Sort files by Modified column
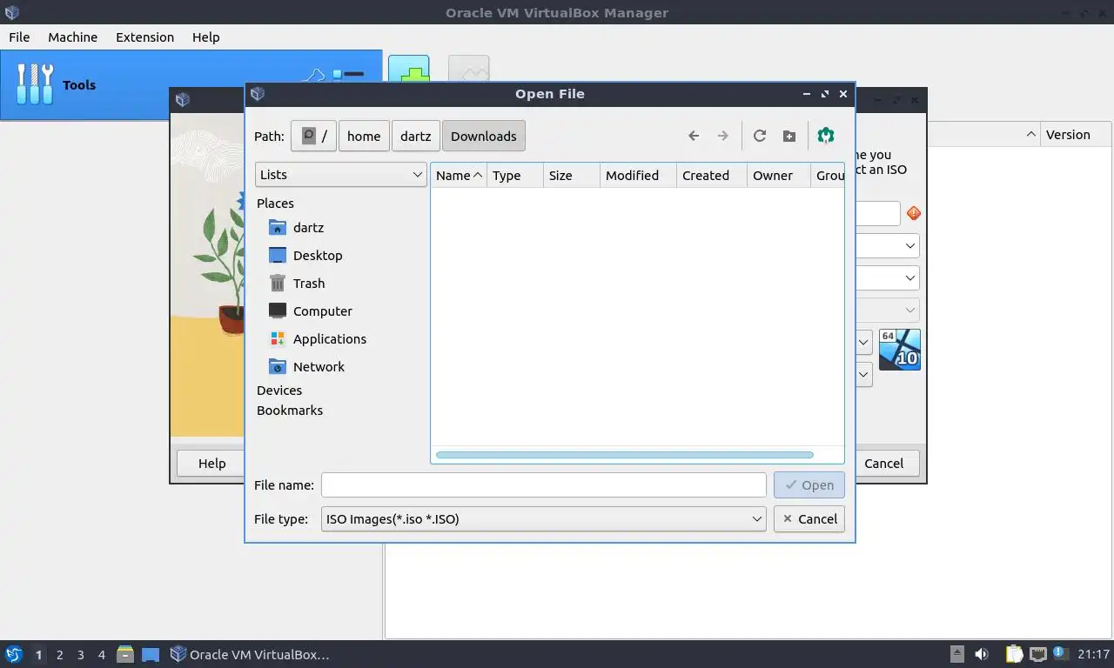Image resolution: width=1114 pixels, height=668 pixels. coord(638,175)
